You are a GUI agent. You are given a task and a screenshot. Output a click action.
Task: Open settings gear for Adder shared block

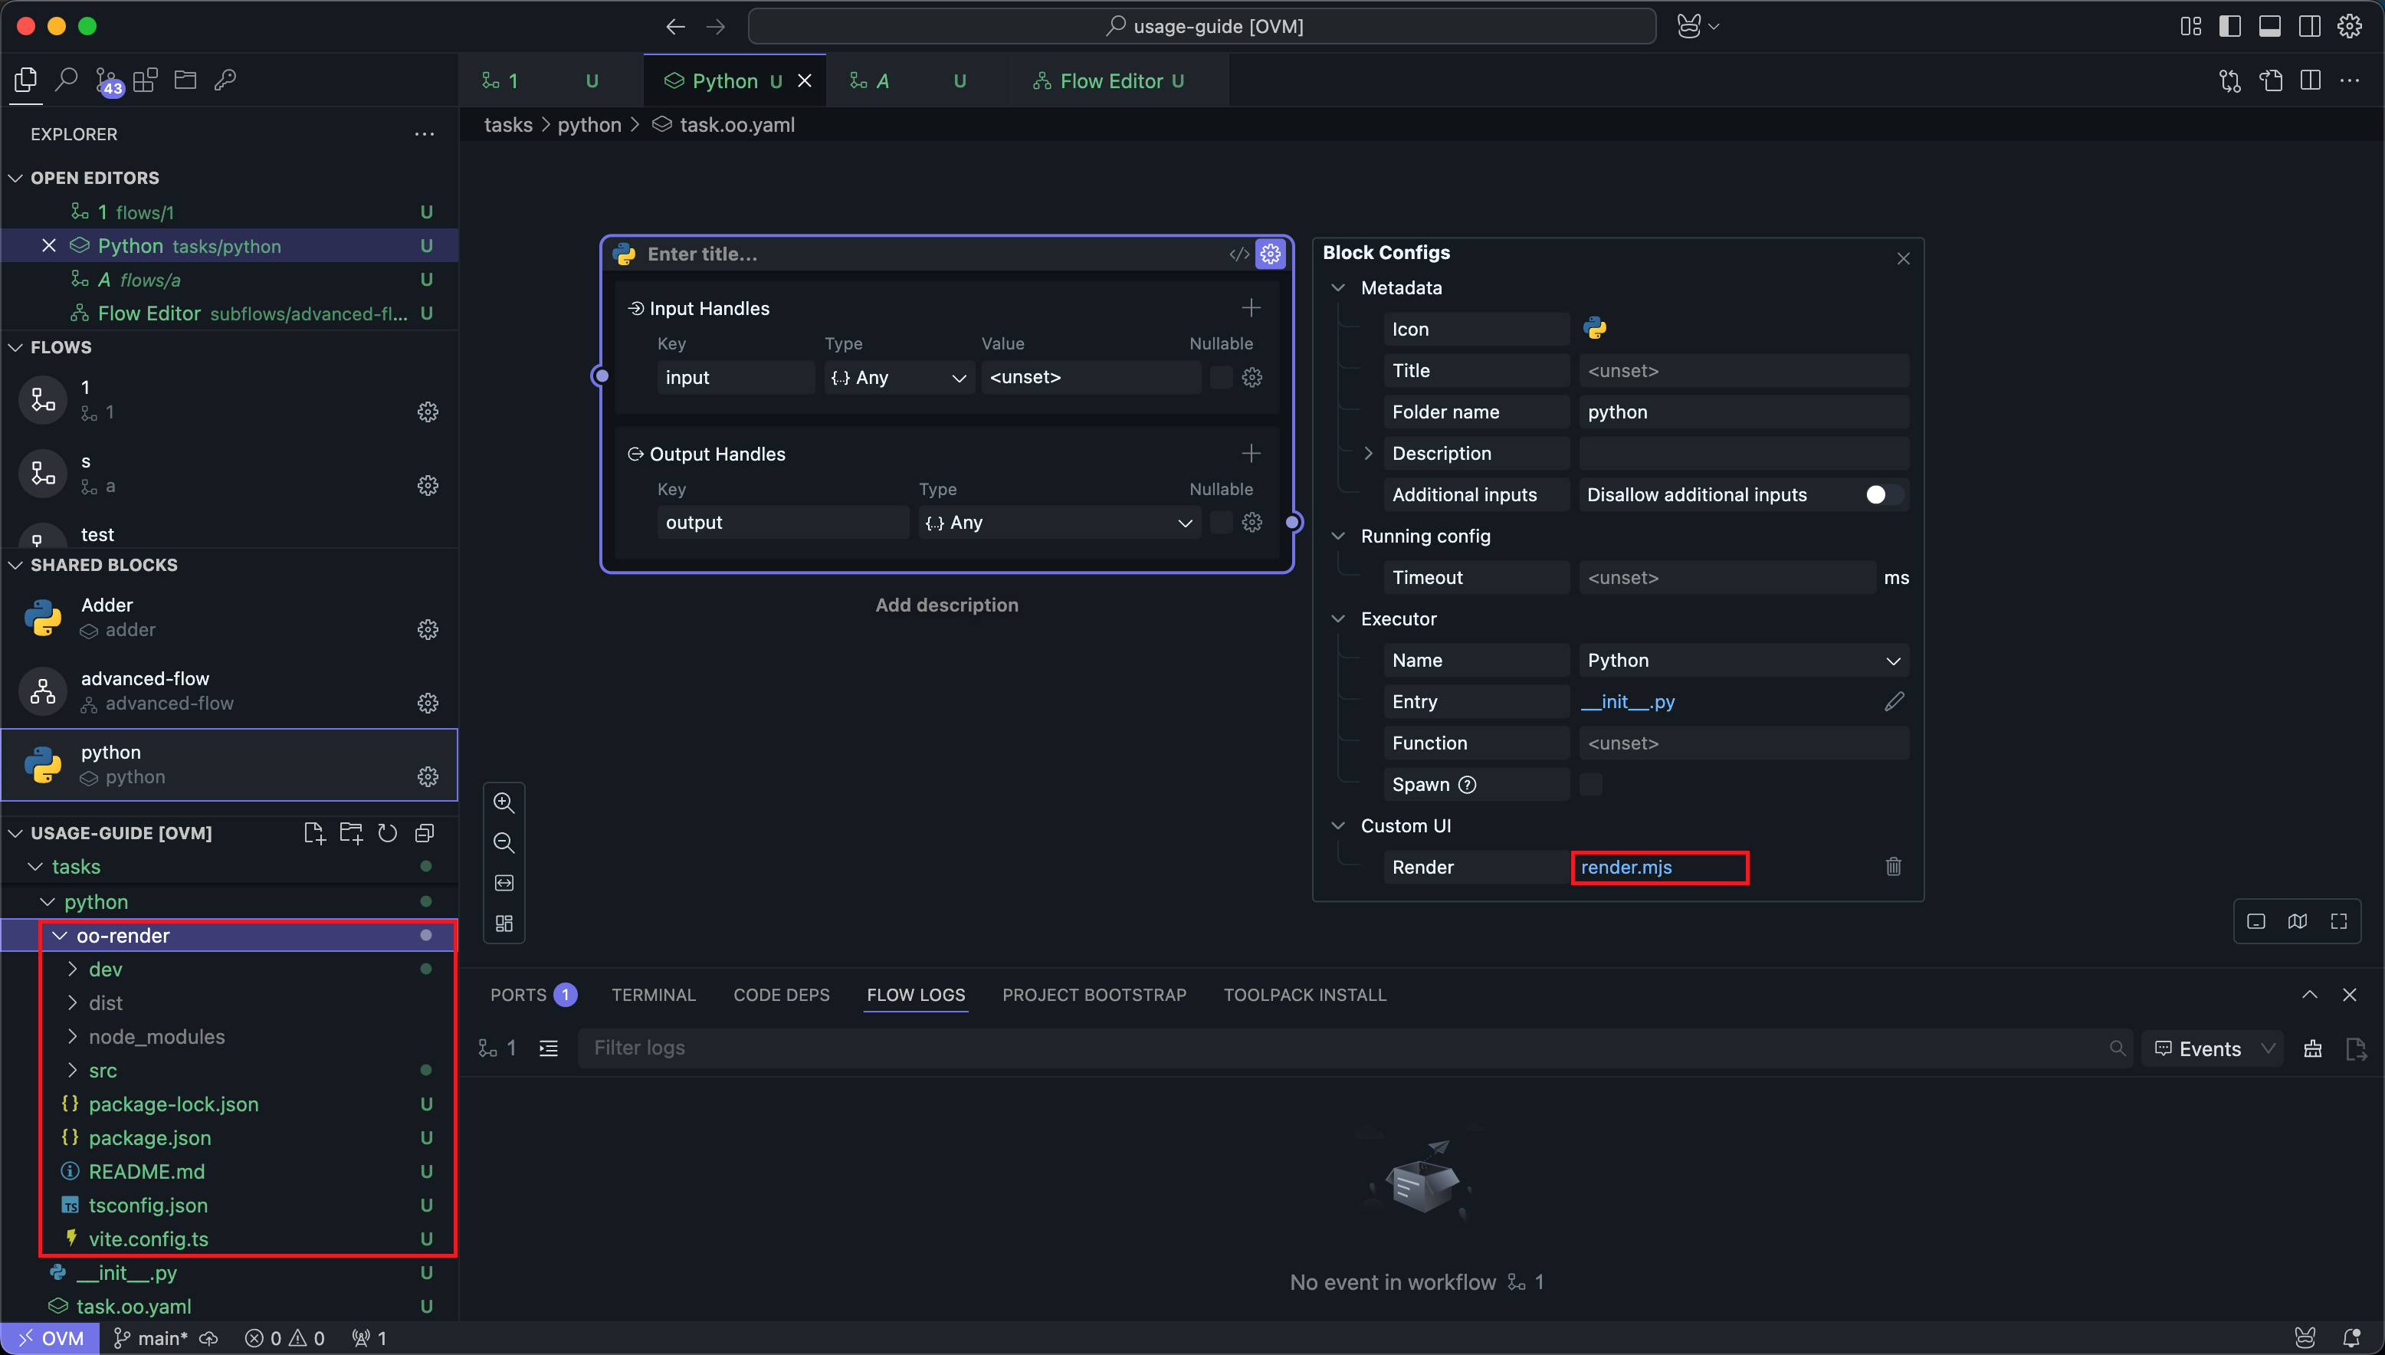427,630
